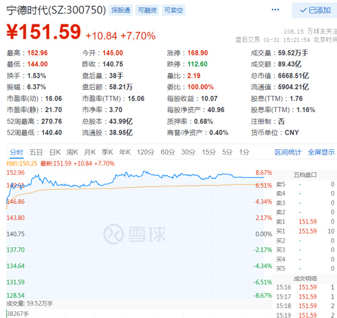
Task: Switch to the 1分 chart tab
Action: (244, 153)
